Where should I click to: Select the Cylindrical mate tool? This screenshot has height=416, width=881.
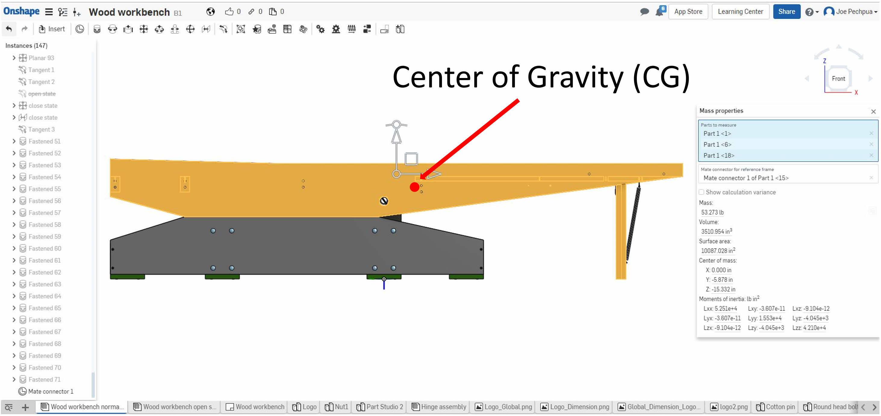click(159, 29)
